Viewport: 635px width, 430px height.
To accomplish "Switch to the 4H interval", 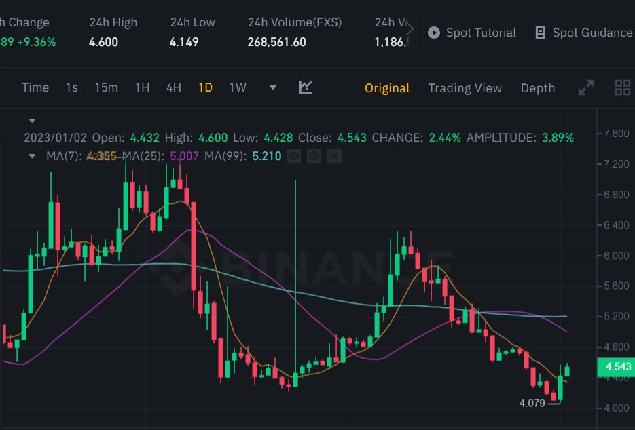I will [x=174, y=87].
